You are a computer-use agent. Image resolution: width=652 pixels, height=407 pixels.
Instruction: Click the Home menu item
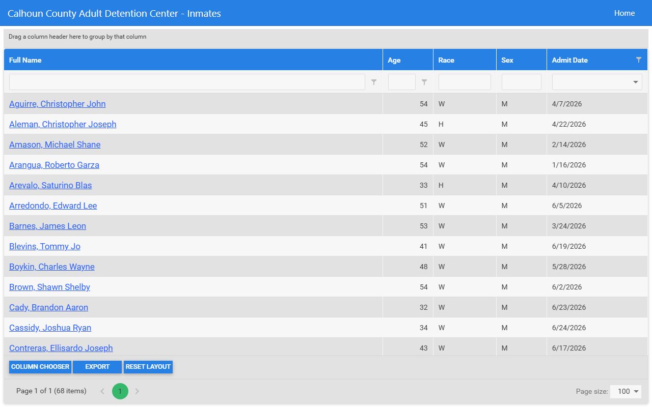(624, 13)
